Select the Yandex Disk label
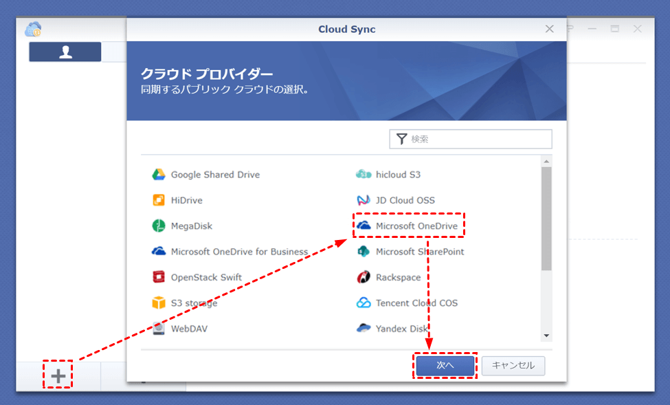Screen dimensions: 670x405 (x=402, y=329)
